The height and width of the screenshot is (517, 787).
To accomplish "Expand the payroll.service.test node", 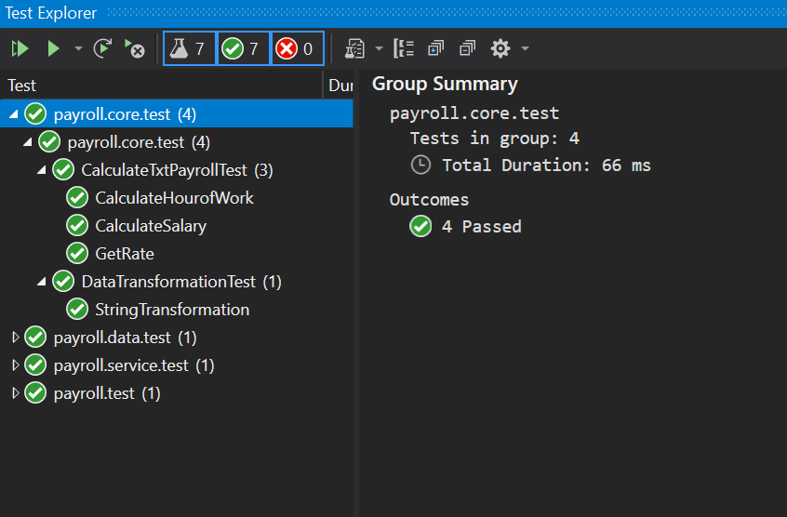I will pos(16,365).
